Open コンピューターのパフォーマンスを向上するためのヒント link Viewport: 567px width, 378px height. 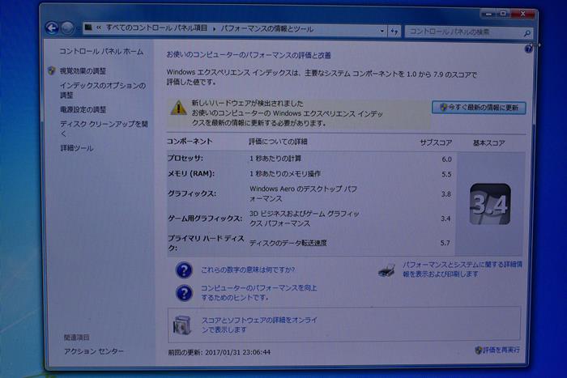(x=259, y=293)
